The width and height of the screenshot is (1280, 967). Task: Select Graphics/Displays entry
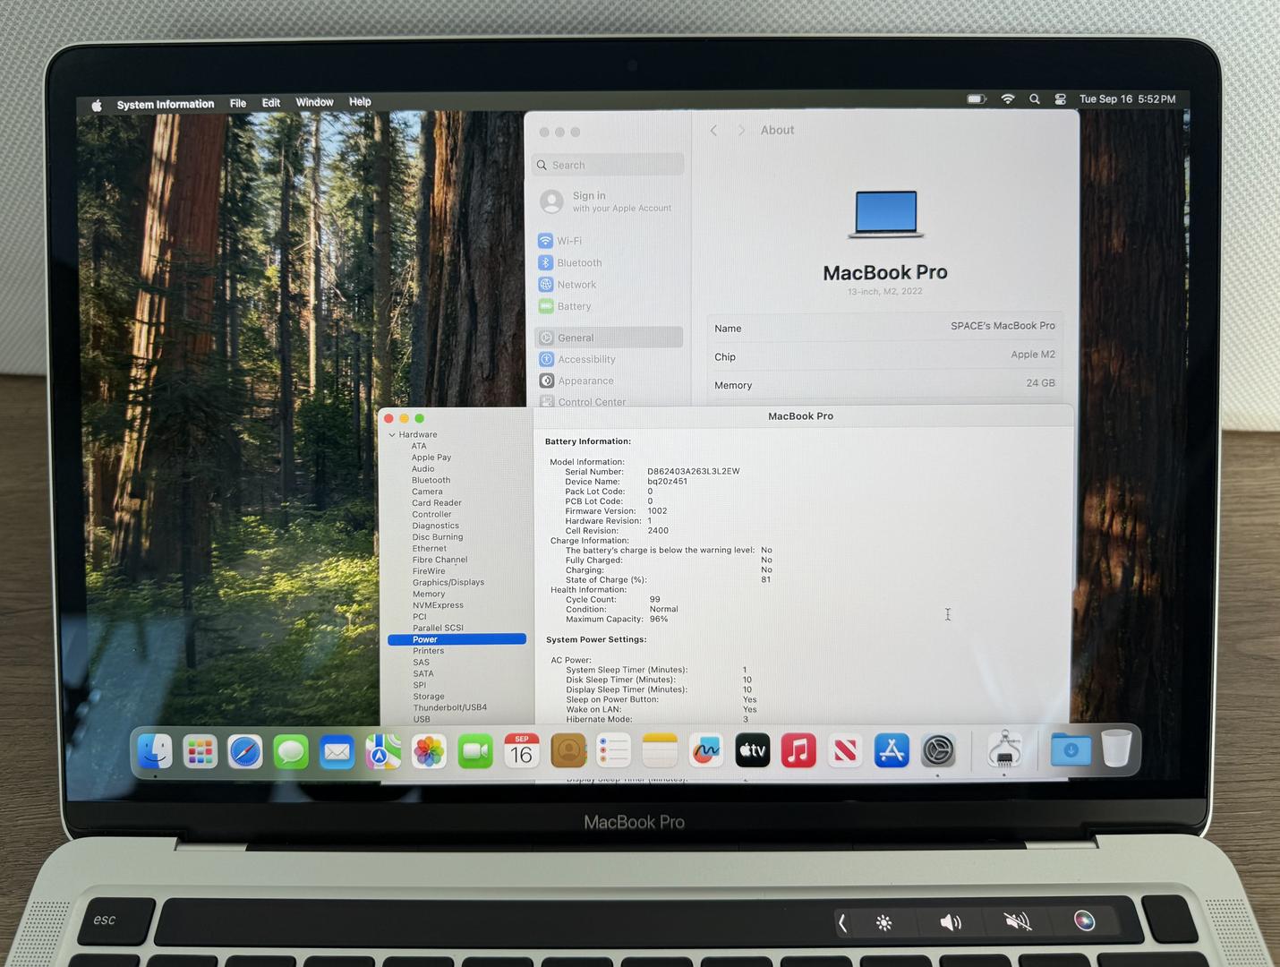(x=448, y=583)
